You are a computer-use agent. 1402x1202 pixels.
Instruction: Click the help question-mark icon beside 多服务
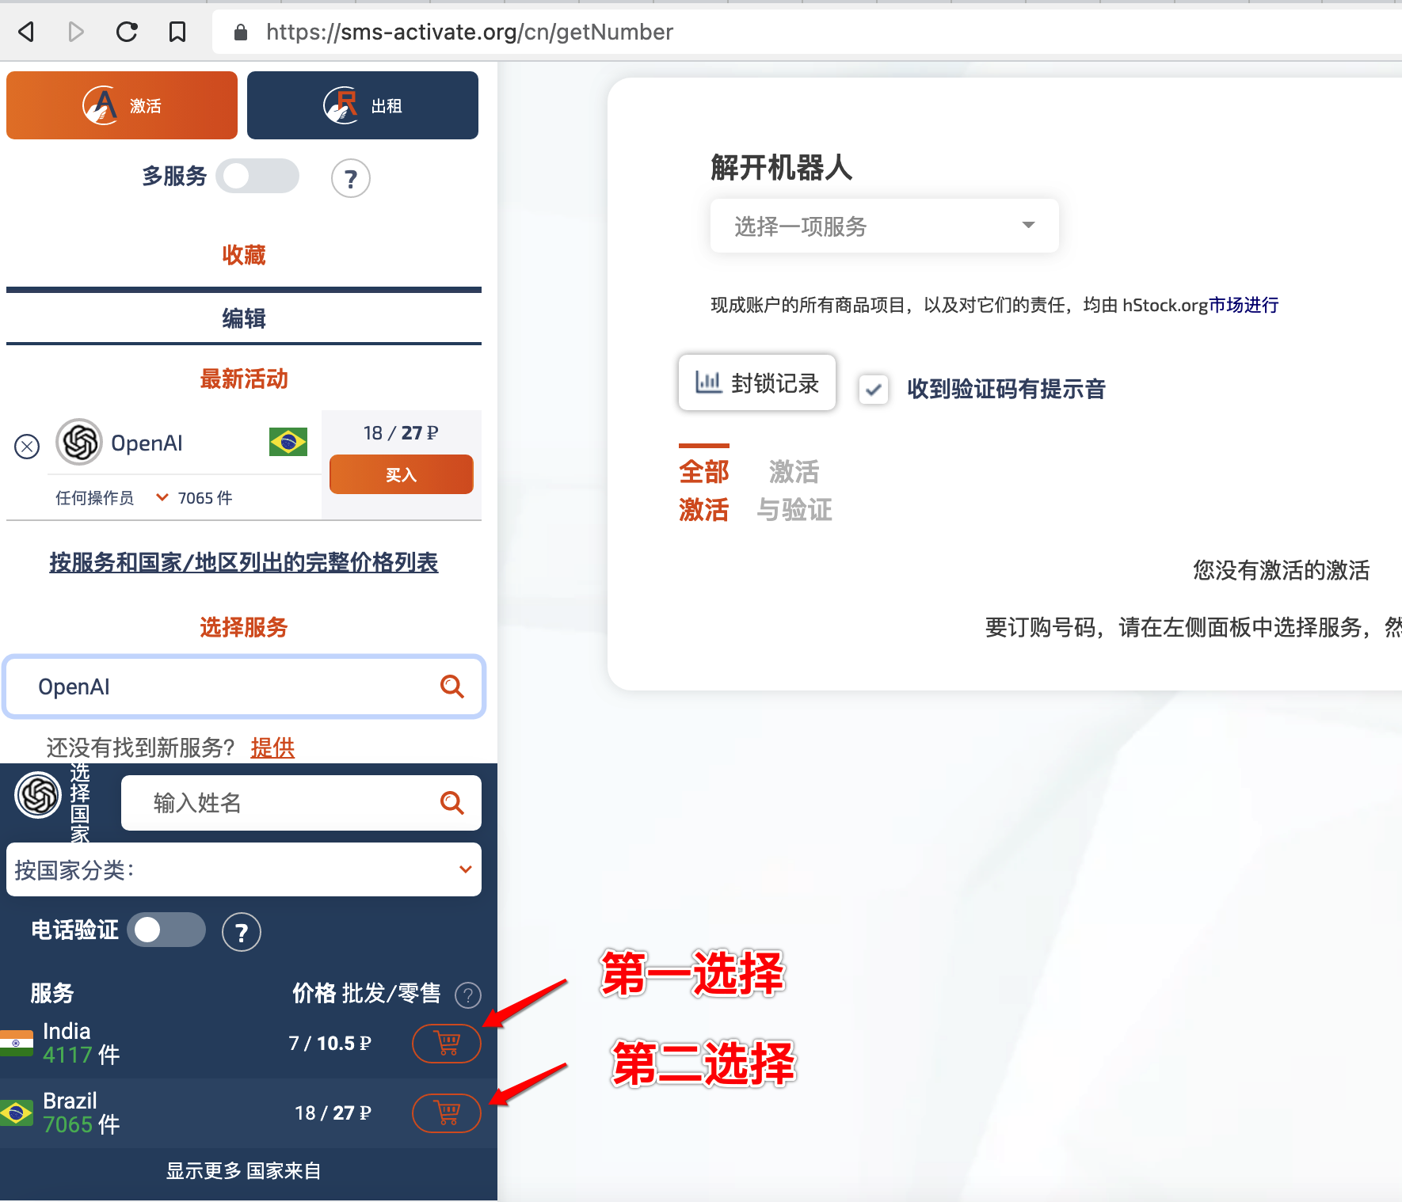click(x=350, y=178)
